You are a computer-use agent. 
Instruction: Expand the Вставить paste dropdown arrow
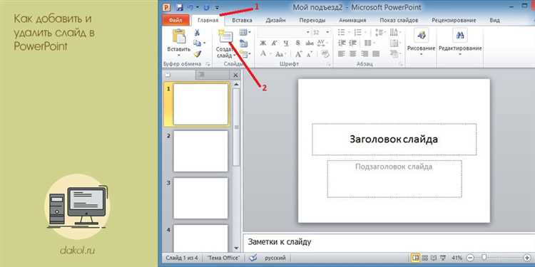click(x=178, y=55)
